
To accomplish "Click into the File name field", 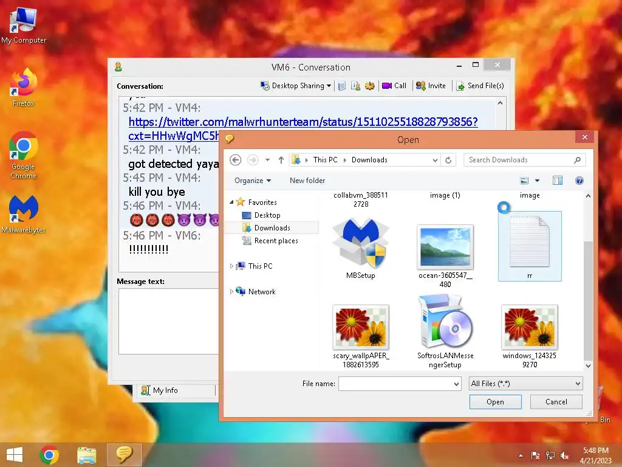I will 395,384.
